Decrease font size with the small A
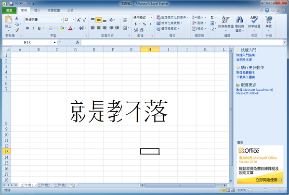 pyautogui.click(x=84, y=20)
